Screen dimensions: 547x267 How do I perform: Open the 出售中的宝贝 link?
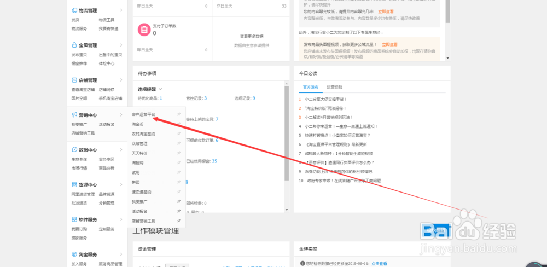click(x=110, y=55)
